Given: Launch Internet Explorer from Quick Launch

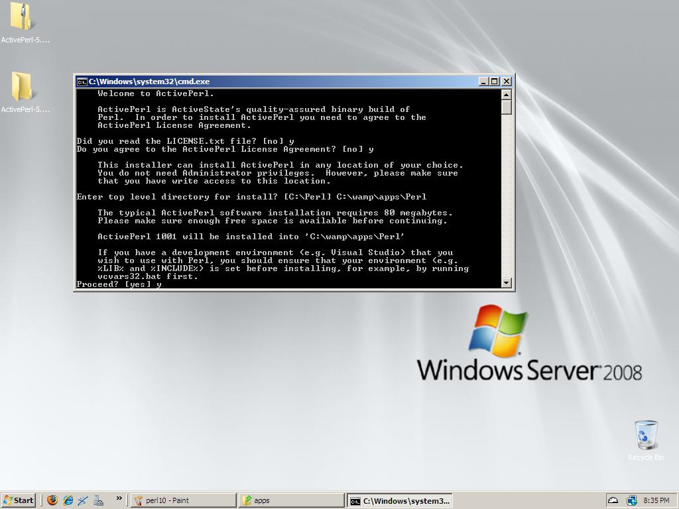Looking at the screenshot, I should (68, 500).
